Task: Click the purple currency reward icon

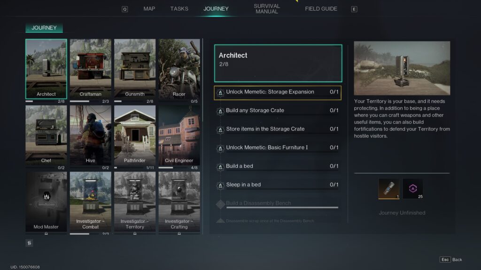Action: (x=413, y=188)
